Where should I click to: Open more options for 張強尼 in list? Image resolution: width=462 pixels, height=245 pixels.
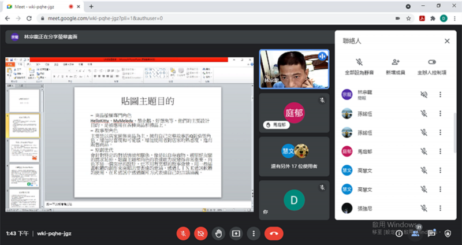tap(440, 207)
